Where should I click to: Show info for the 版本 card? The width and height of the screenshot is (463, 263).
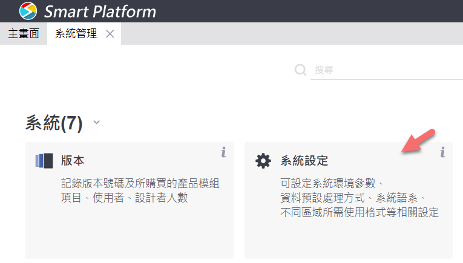[223, 152]
